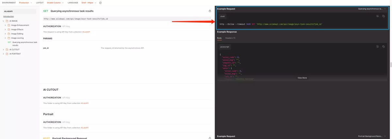This screenshot has height=139, width=392.
Task: Click the AI PORTRAIT folder icon
Action: point(7,54)
